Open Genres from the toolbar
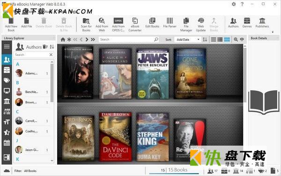The image size is (281, 176). pyautogui.click(x=247, y=23)
